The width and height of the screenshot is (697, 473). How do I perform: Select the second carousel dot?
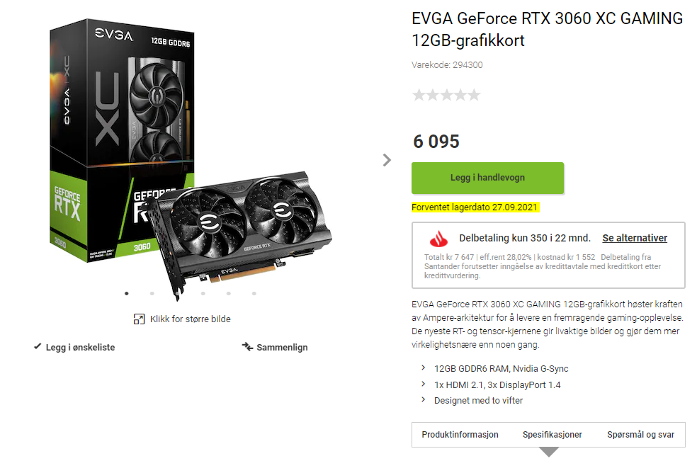152,293
